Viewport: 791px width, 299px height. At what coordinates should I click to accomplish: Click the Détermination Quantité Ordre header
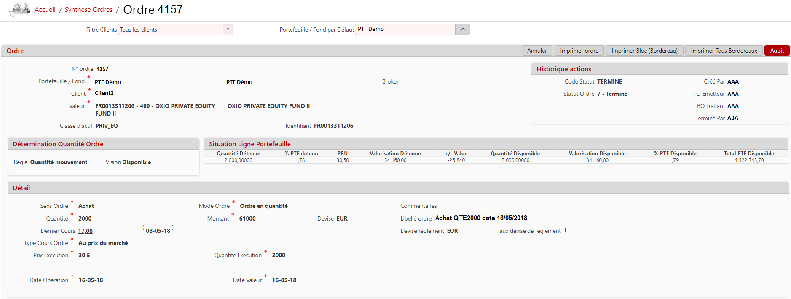coord(58,144)
